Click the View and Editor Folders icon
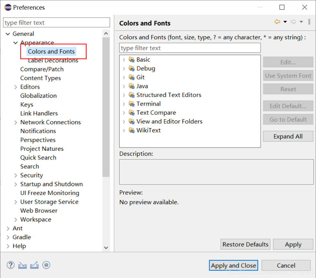The image size is (316, 278). (x=131, y=121)
